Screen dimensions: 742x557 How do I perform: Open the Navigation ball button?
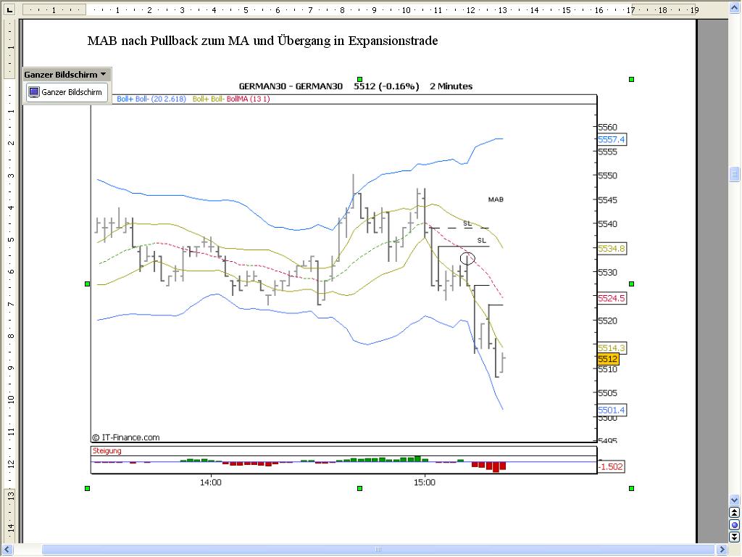click(734, 525)
